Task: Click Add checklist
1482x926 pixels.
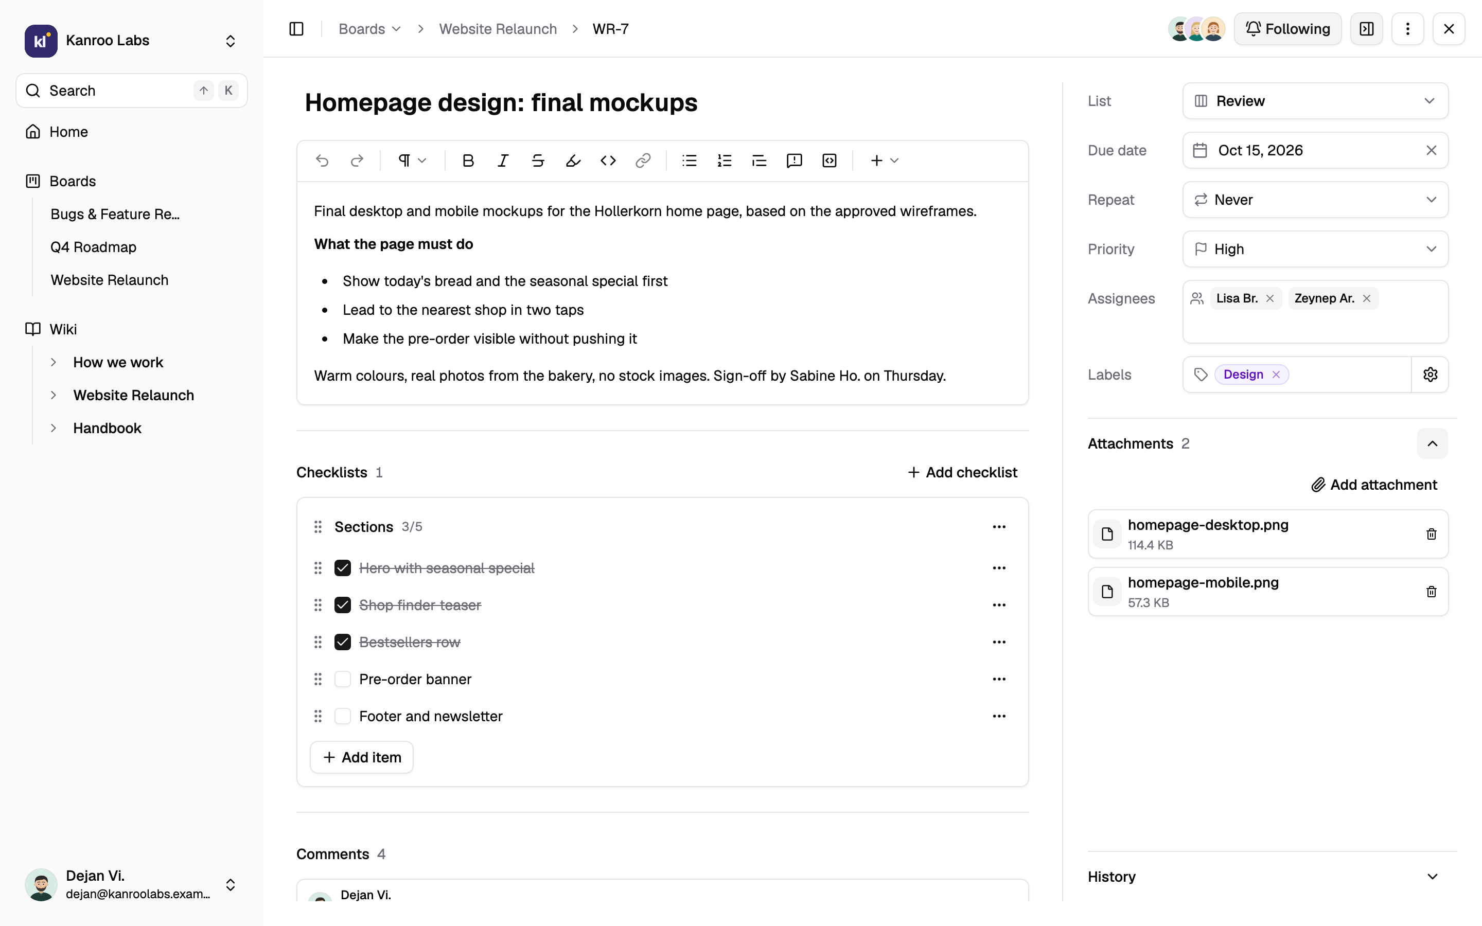Action: [x=962, y=472]
